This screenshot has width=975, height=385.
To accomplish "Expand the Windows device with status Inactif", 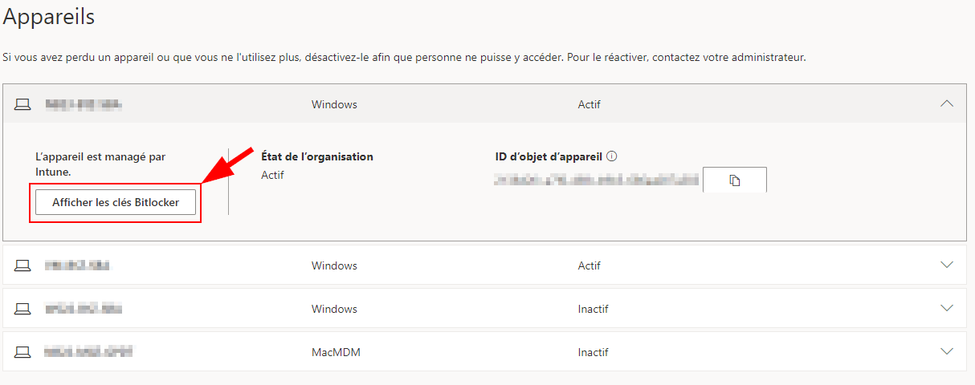I will 947,308.
